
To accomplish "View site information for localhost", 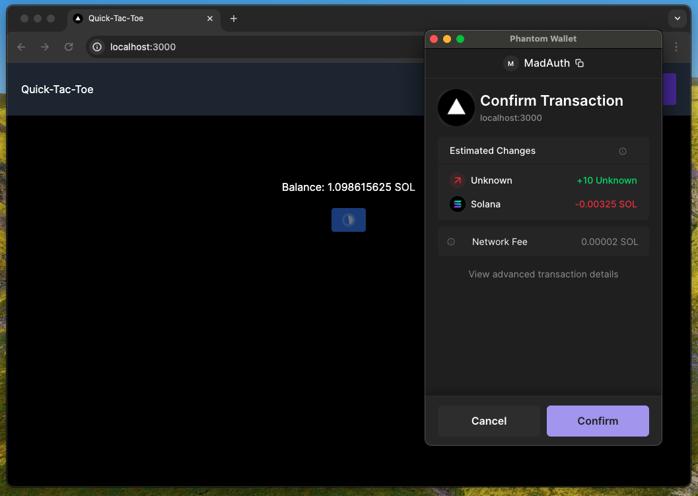I will [x=97, y=47].
